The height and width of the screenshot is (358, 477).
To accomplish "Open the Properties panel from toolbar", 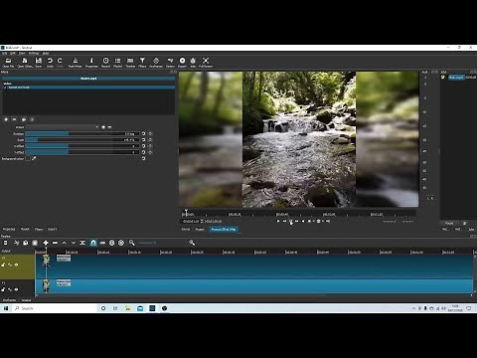I will pos(91,62).
